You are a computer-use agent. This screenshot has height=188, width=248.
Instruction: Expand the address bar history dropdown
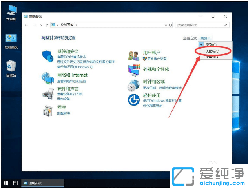[166, 25]
